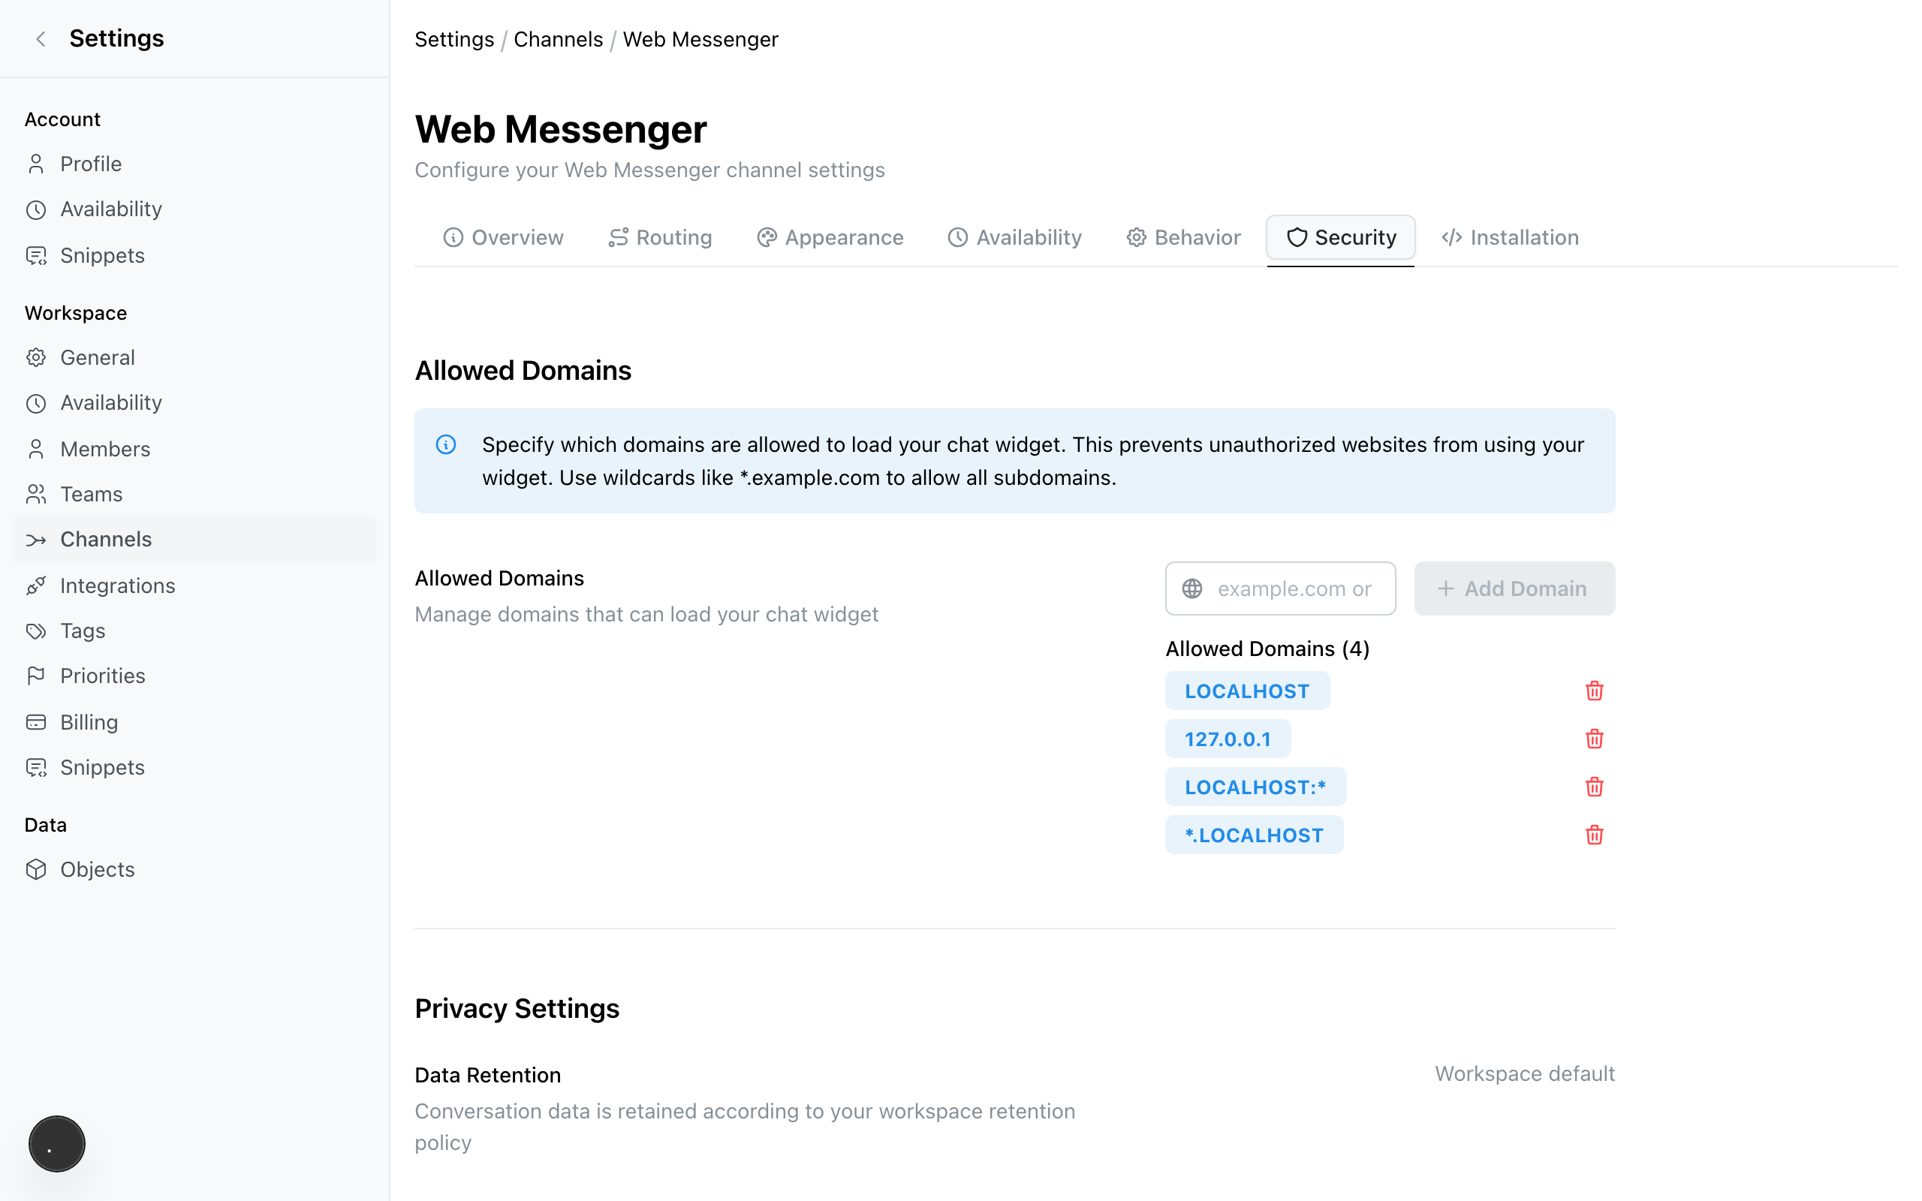Open Billing settings

[x=194, y=722]
